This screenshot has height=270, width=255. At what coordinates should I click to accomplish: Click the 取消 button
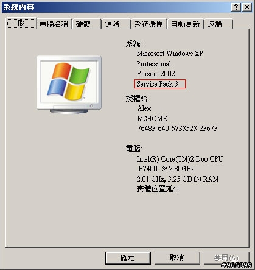click(x=177, y=258)
